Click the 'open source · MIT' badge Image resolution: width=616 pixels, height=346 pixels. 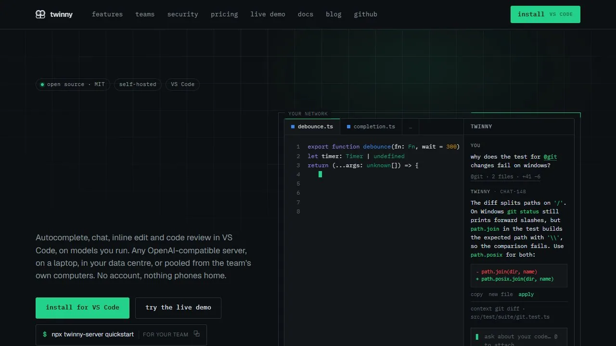click(73, 85)
